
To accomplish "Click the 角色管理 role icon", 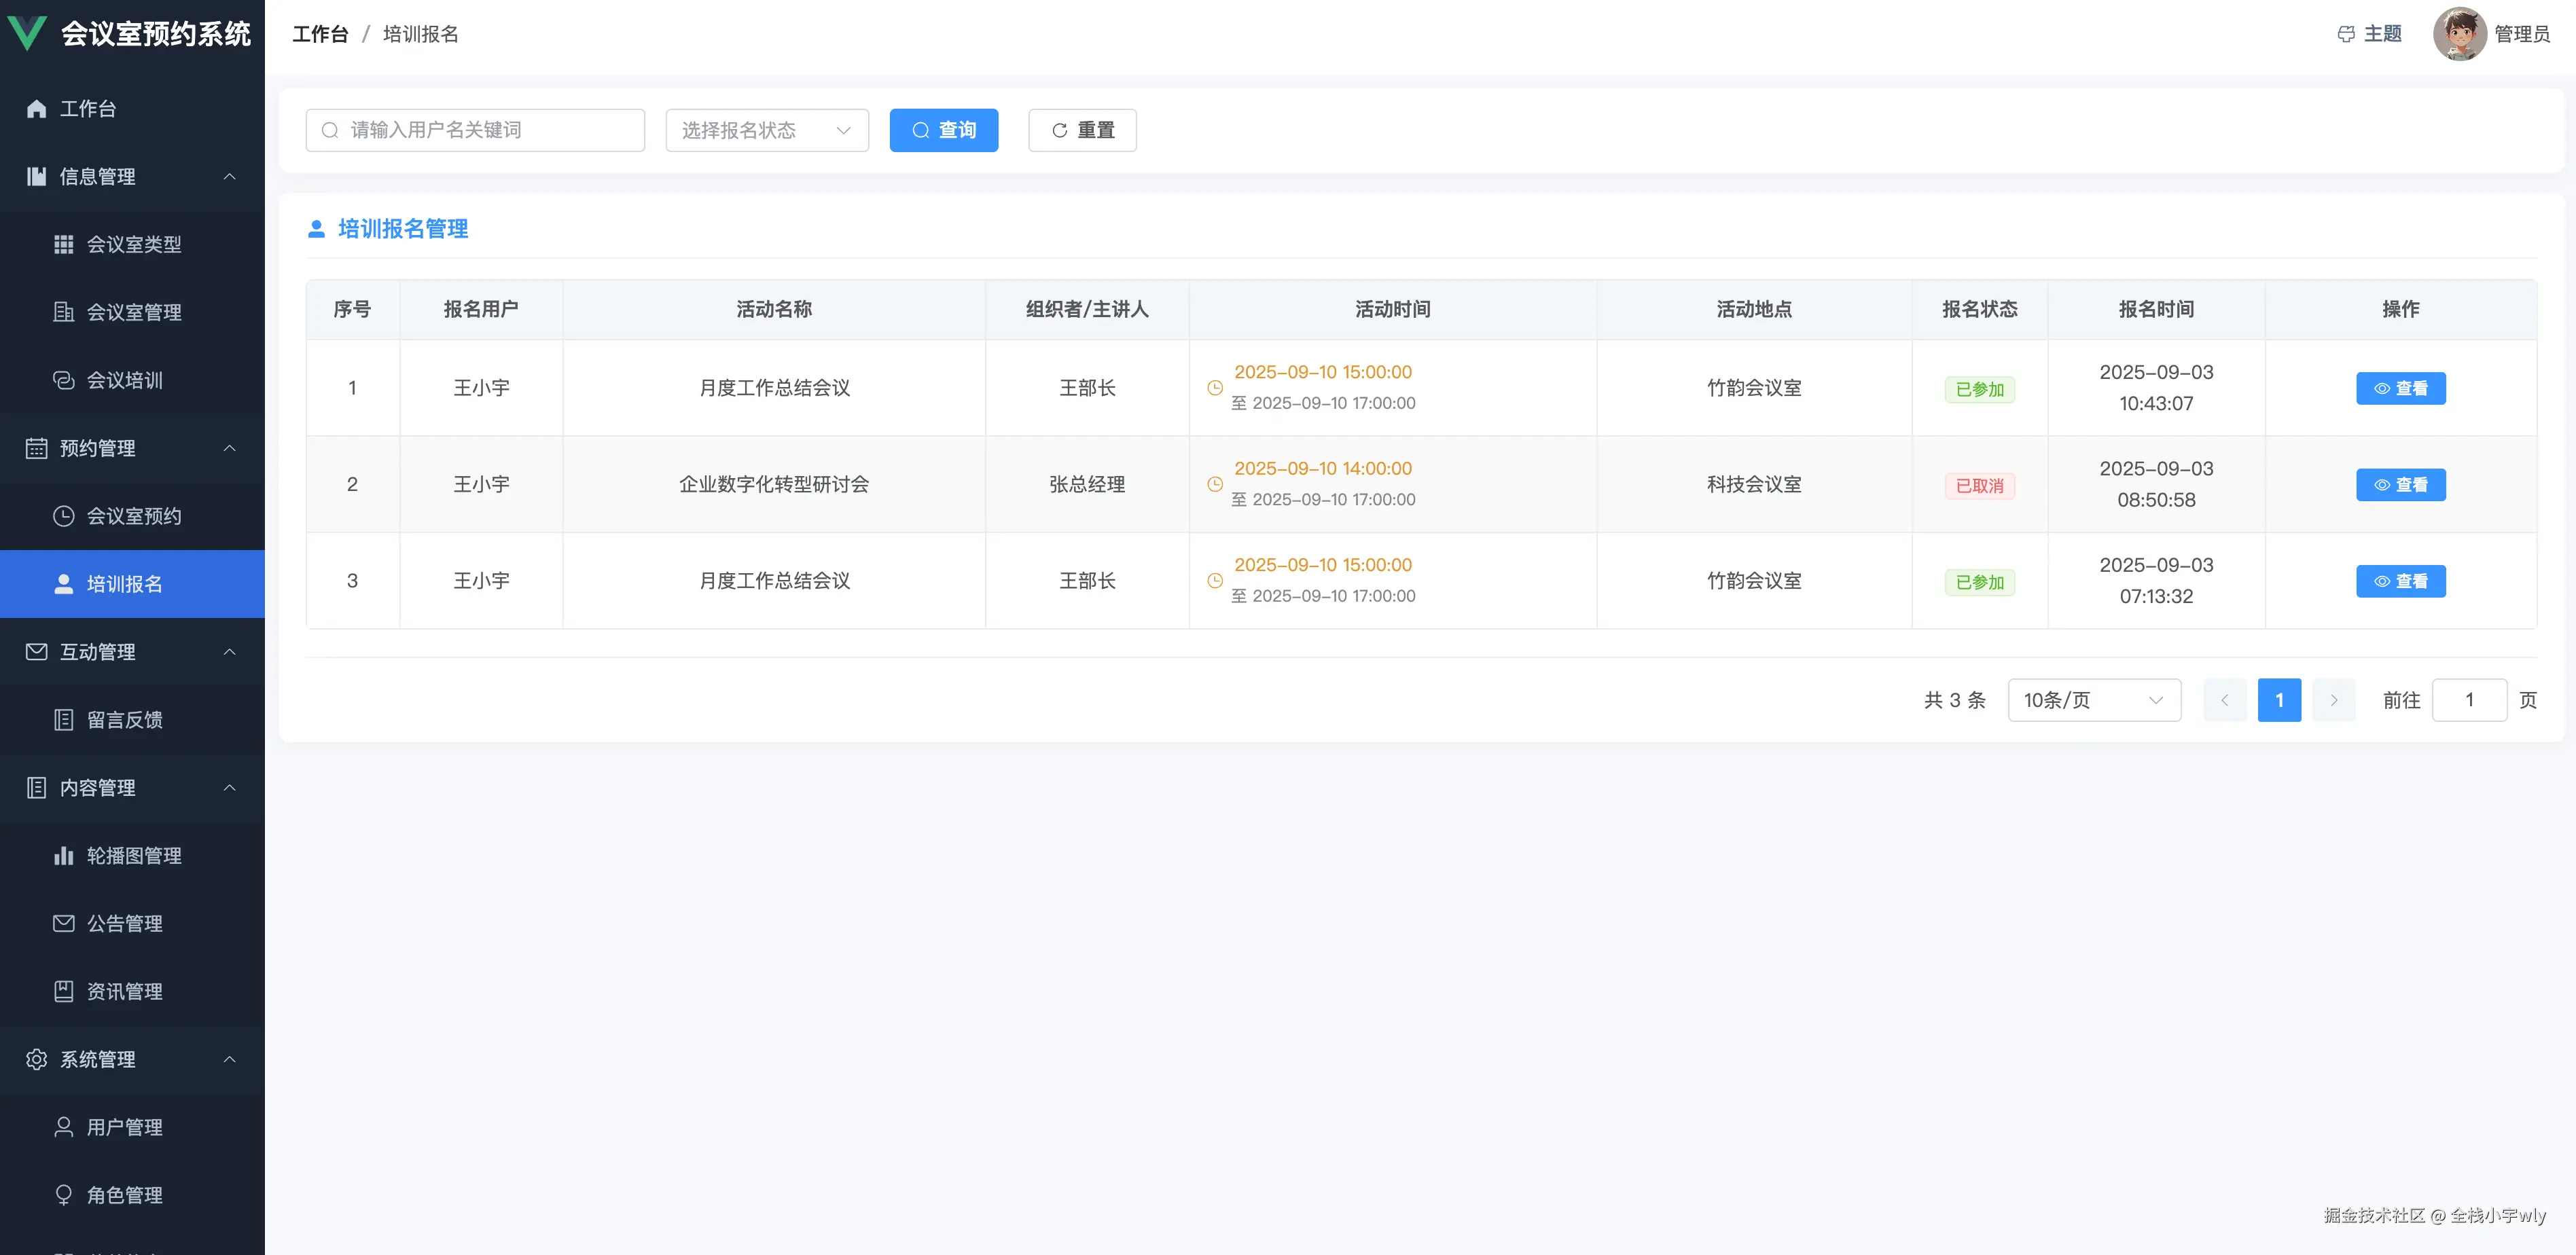I will [x=64, y=1194].
